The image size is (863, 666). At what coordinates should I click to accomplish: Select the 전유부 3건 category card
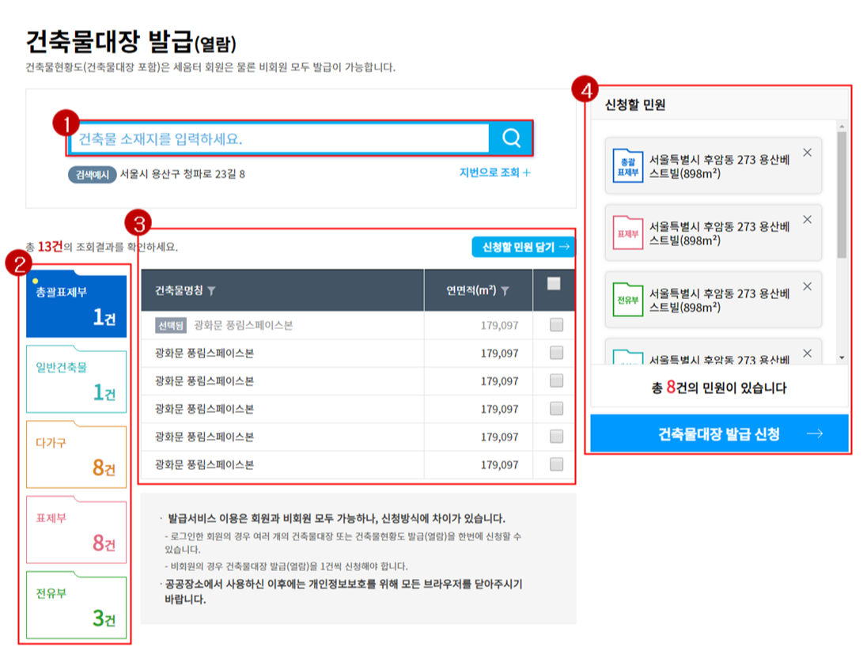77,605
